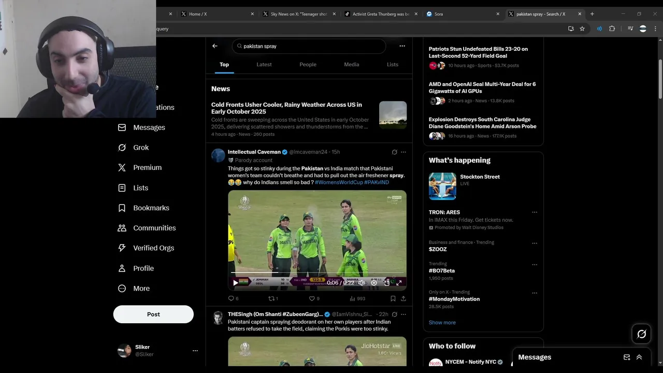Repost the Intellectual Caveman post
Screen dimensions: 663x373
point(273,298)
